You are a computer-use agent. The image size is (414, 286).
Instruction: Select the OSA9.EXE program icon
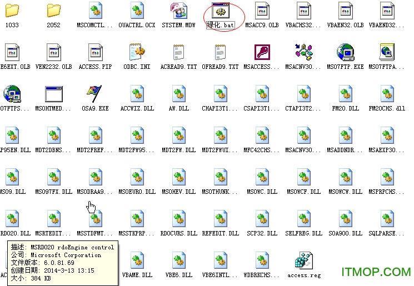(x=95, y=94)
